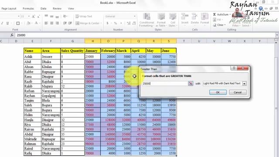
Task: Open the Excel help question mark
Action: pos(261,8)
